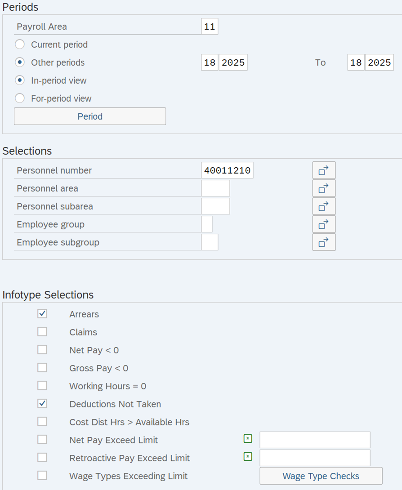402x490 pixels.
Task: Check Gross Pay < 0
Action: tap(42, 367)
